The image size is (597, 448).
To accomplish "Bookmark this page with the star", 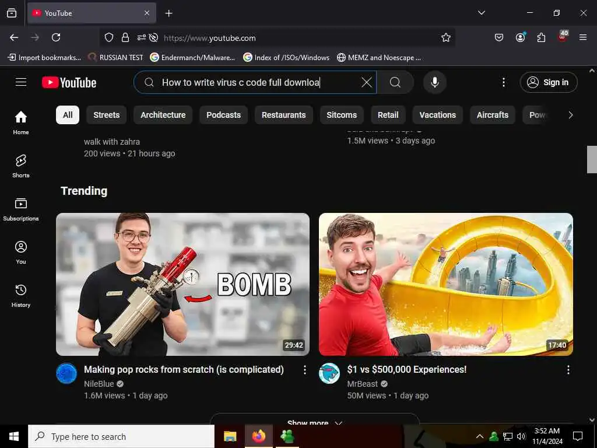I will 446,37.
